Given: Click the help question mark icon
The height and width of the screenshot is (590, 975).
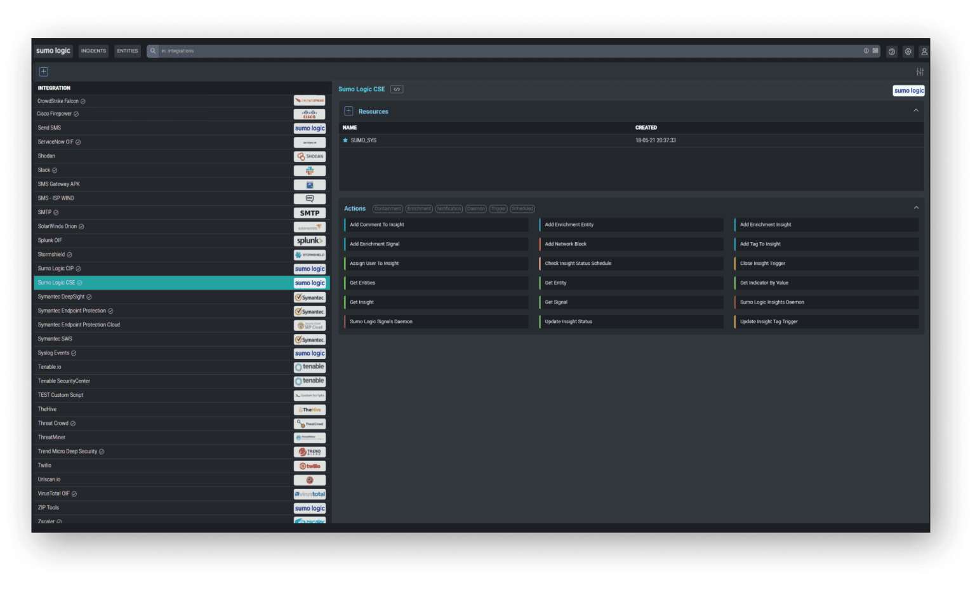Looking at the screenshot, I should [x=891, y=51].
